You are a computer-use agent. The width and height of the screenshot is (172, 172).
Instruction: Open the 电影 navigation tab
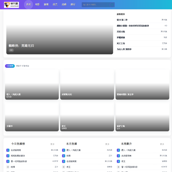[x=37, y=5]
